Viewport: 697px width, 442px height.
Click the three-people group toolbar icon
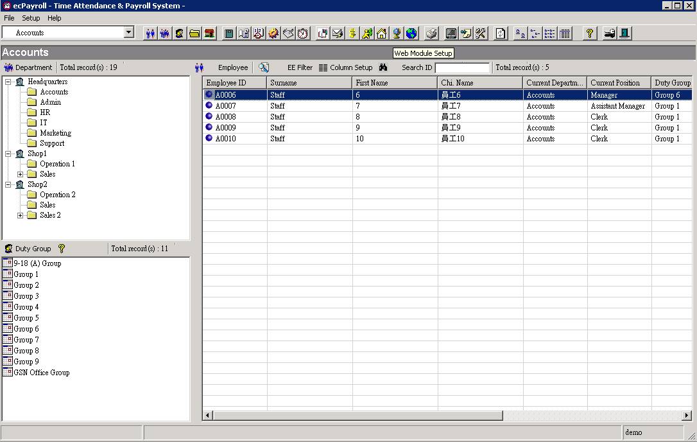click(x=165, y=33)
